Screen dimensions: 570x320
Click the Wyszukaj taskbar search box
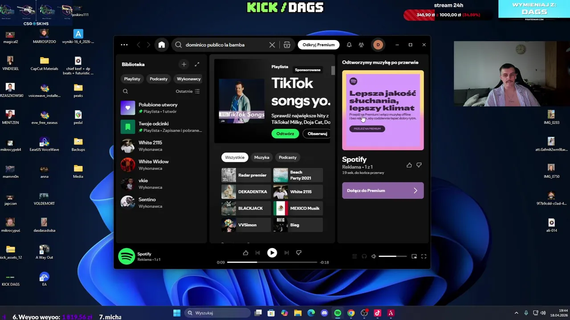tap(217, 313)
